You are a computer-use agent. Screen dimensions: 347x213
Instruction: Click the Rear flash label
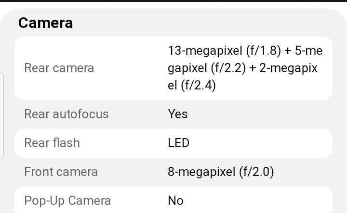pos(52,143)
